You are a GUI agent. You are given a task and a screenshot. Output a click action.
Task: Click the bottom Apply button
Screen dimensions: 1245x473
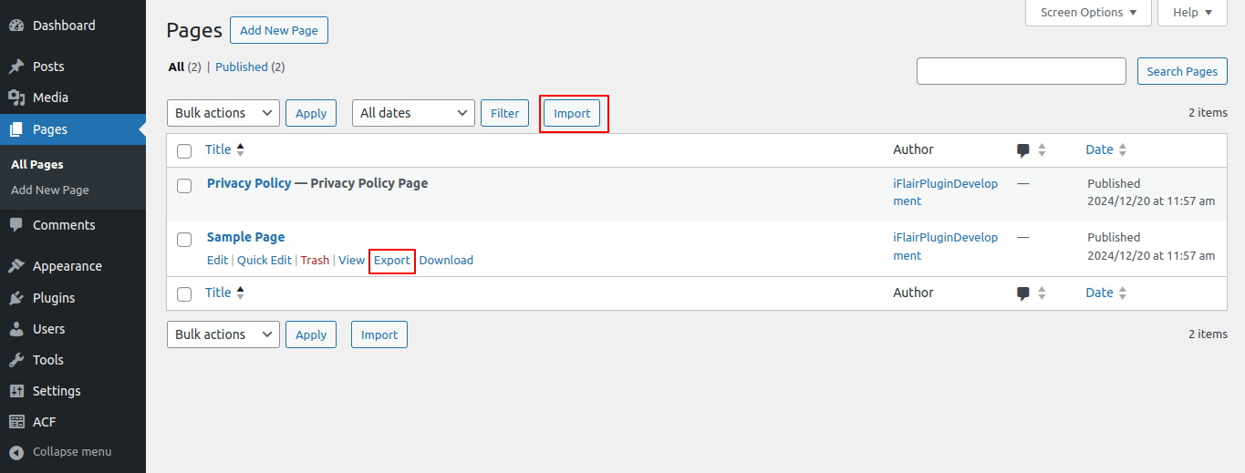(311, 334)
